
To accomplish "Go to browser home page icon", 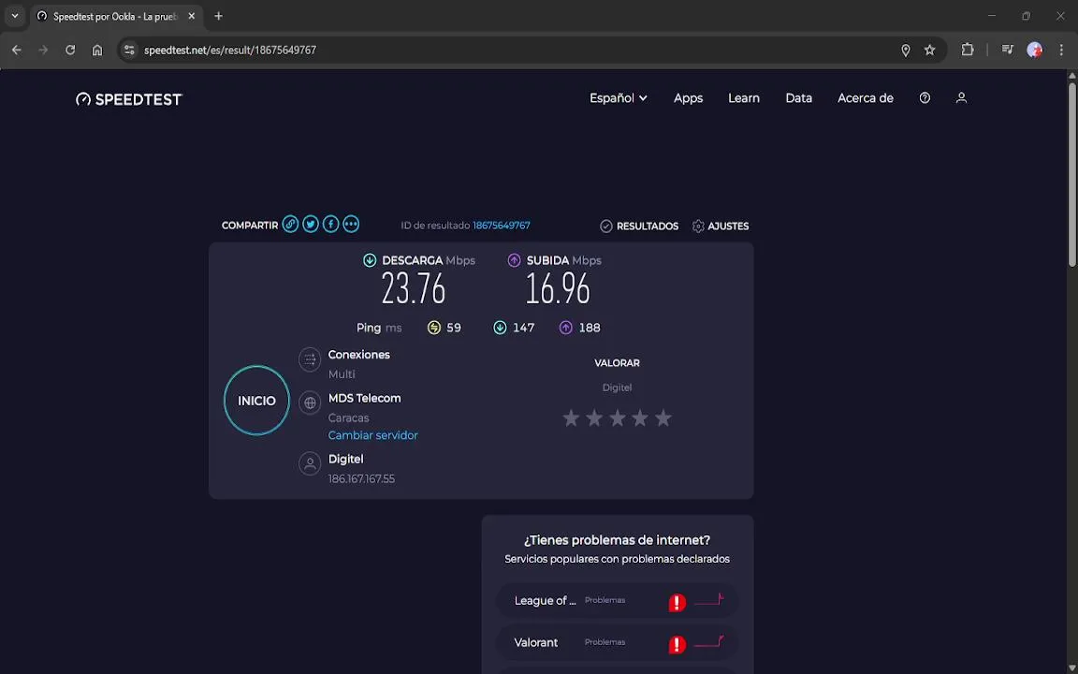I will pyautogui.click(x=97, y=50).
